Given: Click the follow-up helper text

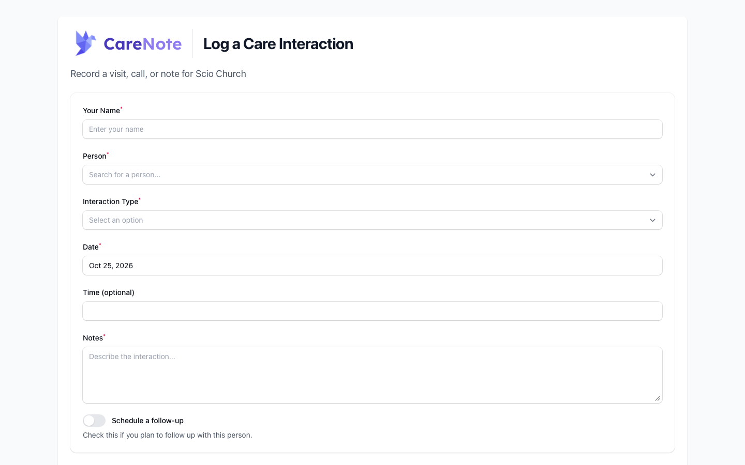Looking at the screenshot, I should click(x=168, y=435).
